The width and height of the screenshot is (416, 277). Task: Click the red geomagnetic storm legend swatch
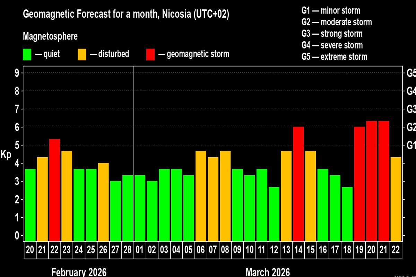pos(150,54)
